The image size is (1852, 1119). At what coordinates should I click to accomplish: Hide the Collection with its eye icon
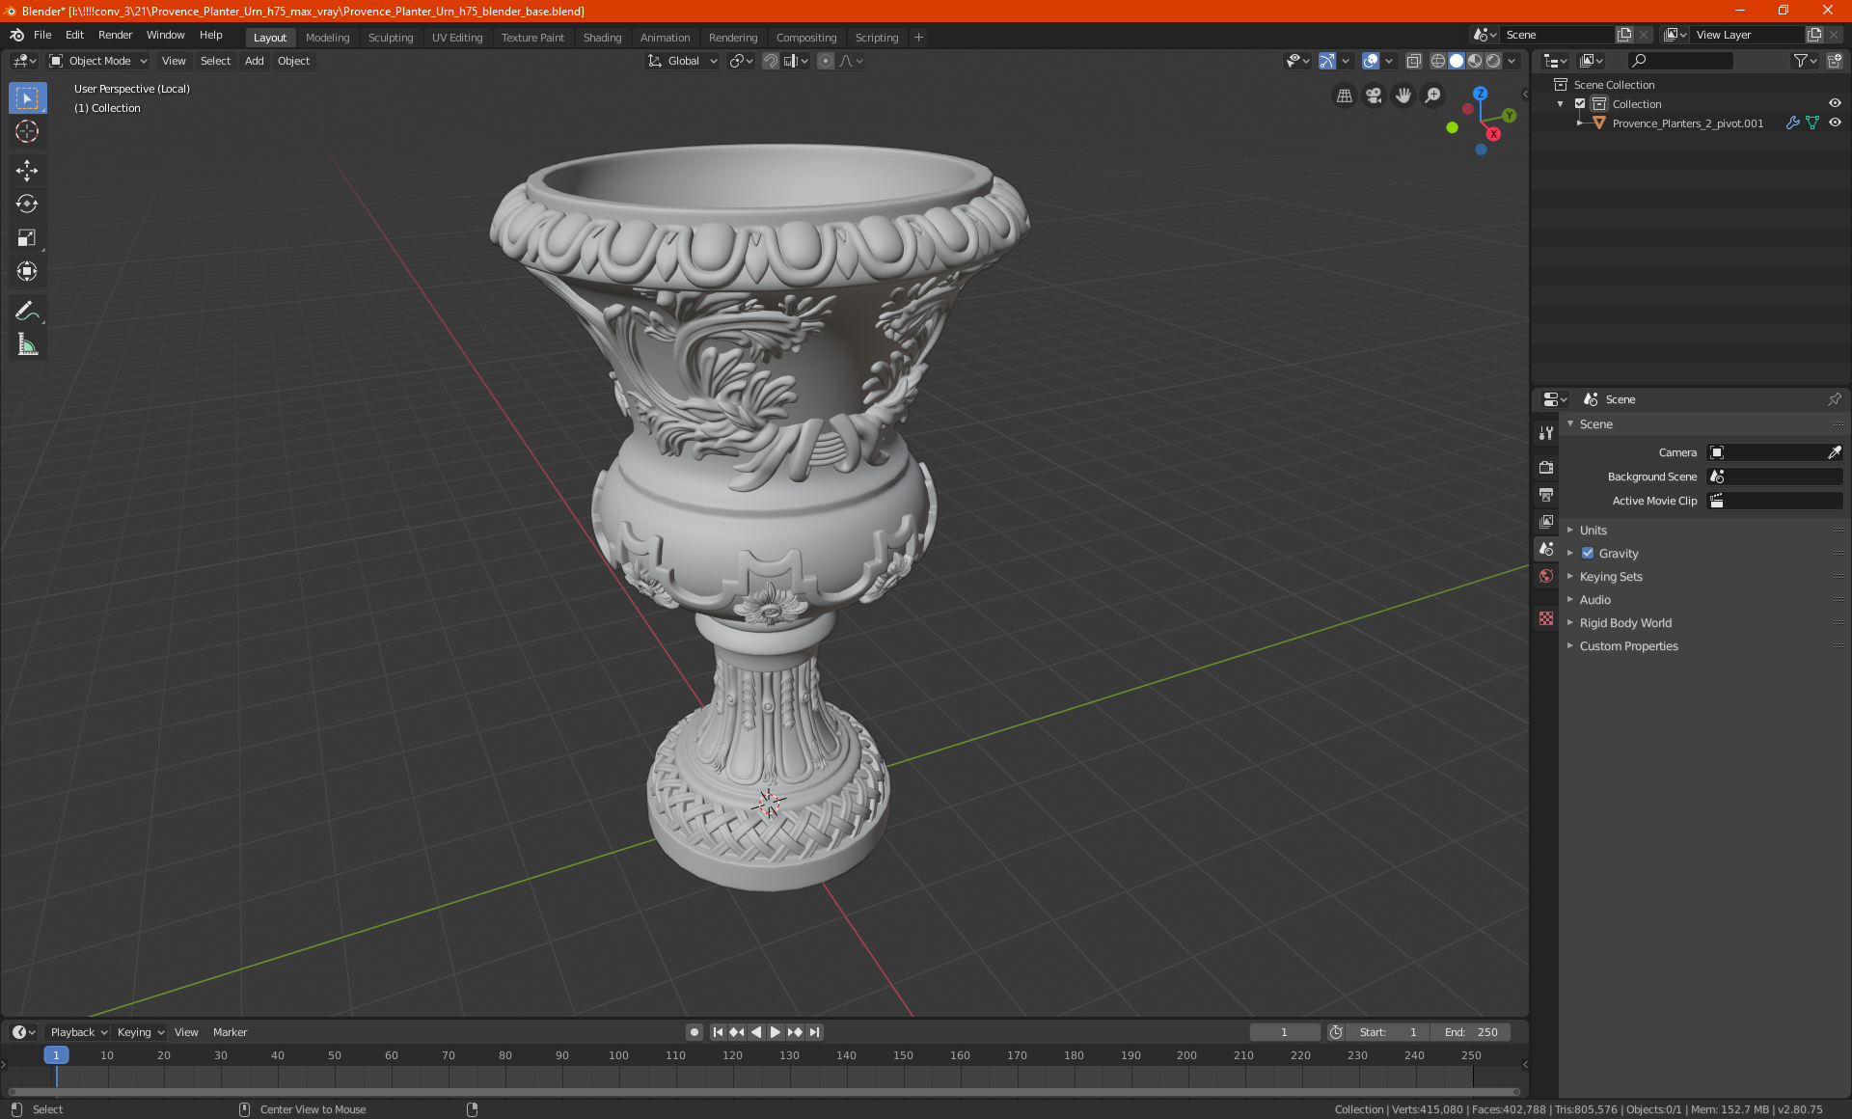click(x=1835, y=104)
